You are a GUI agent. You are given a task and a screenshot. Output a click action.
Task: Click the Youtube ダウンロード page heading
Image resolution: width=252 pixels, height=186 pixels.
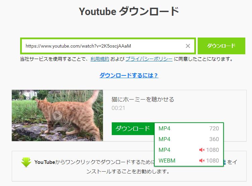129,11
